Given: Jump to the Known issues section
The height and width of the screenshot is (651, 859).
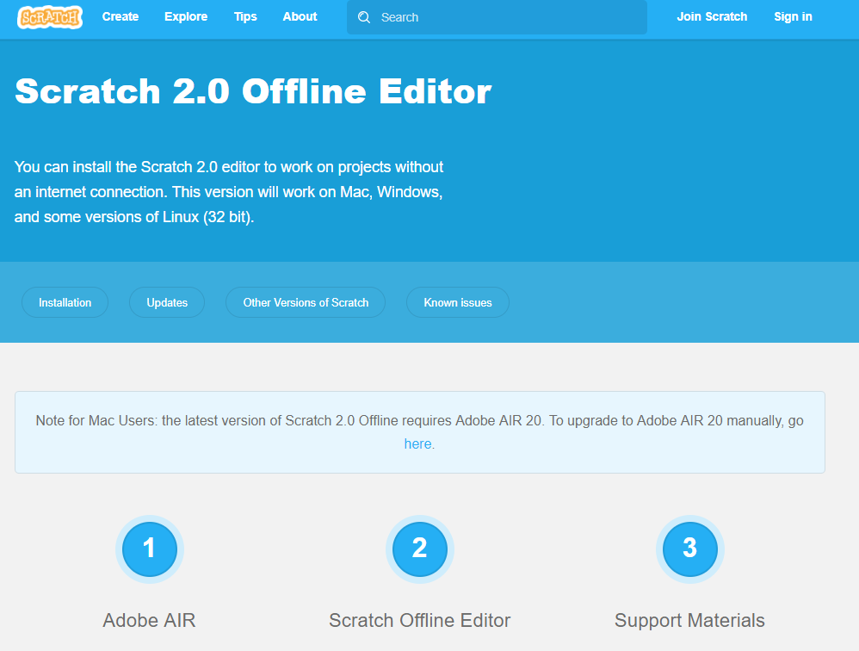Looking at the screenshot, I should pos(458,302).
